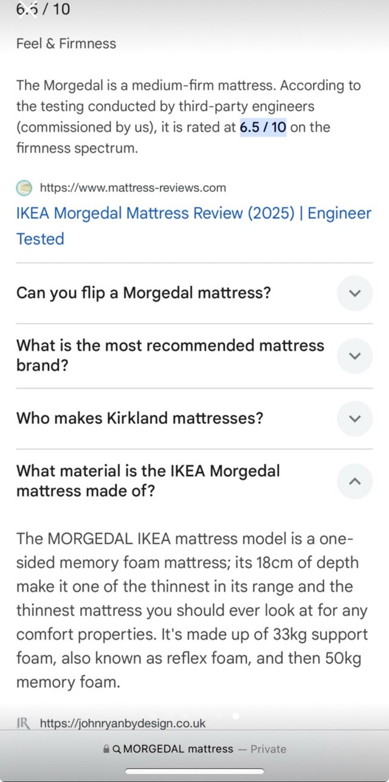Click the John Ryan By Design favicon
The width and height of the screenshot is (389, 782).
tap(24, 722)
